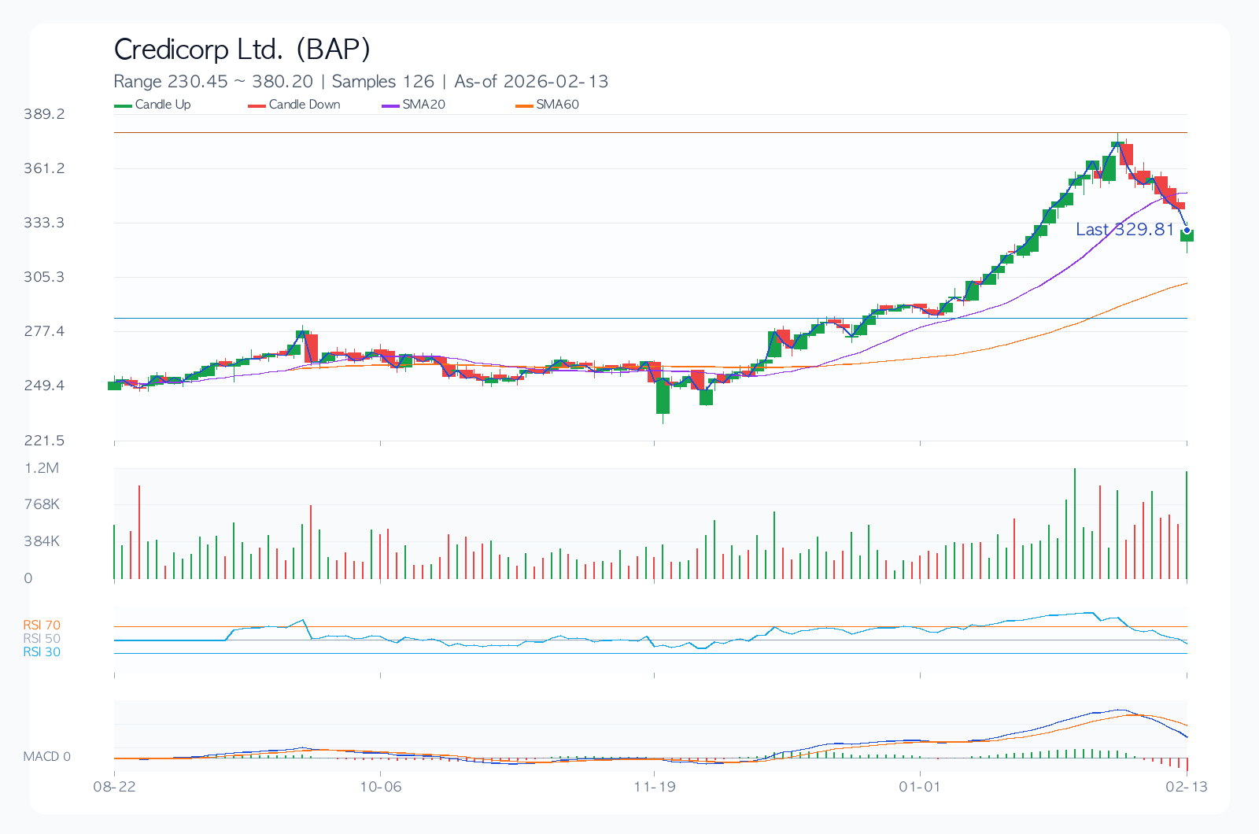Screen dimensions: 1259x834
Task: Click the red Candle Down legend swatch
Action: pyautogui.click(x=257, y=105)
